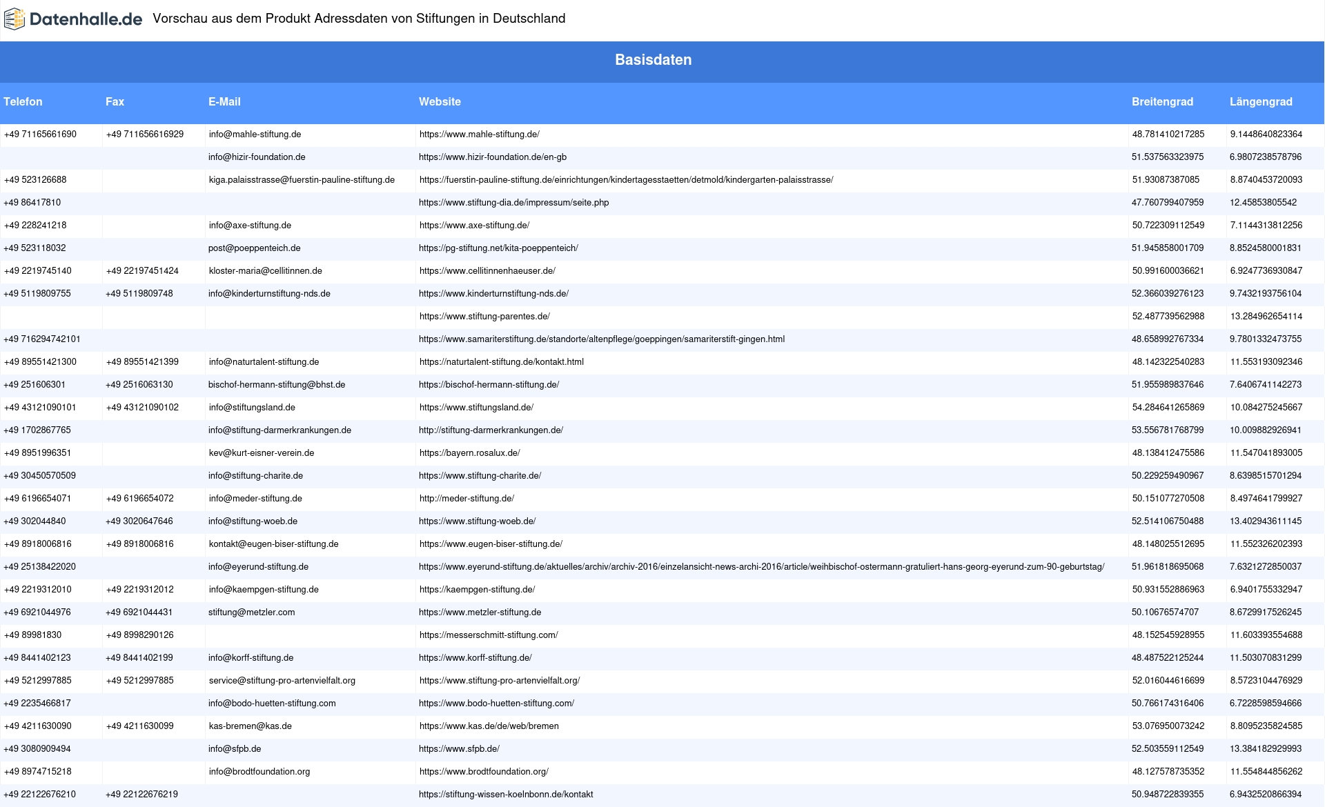Viewport: 1325px width, 807px height.
Task: Open the stiftung-pro-artenvielfalt.org website link
Action: 500,681
